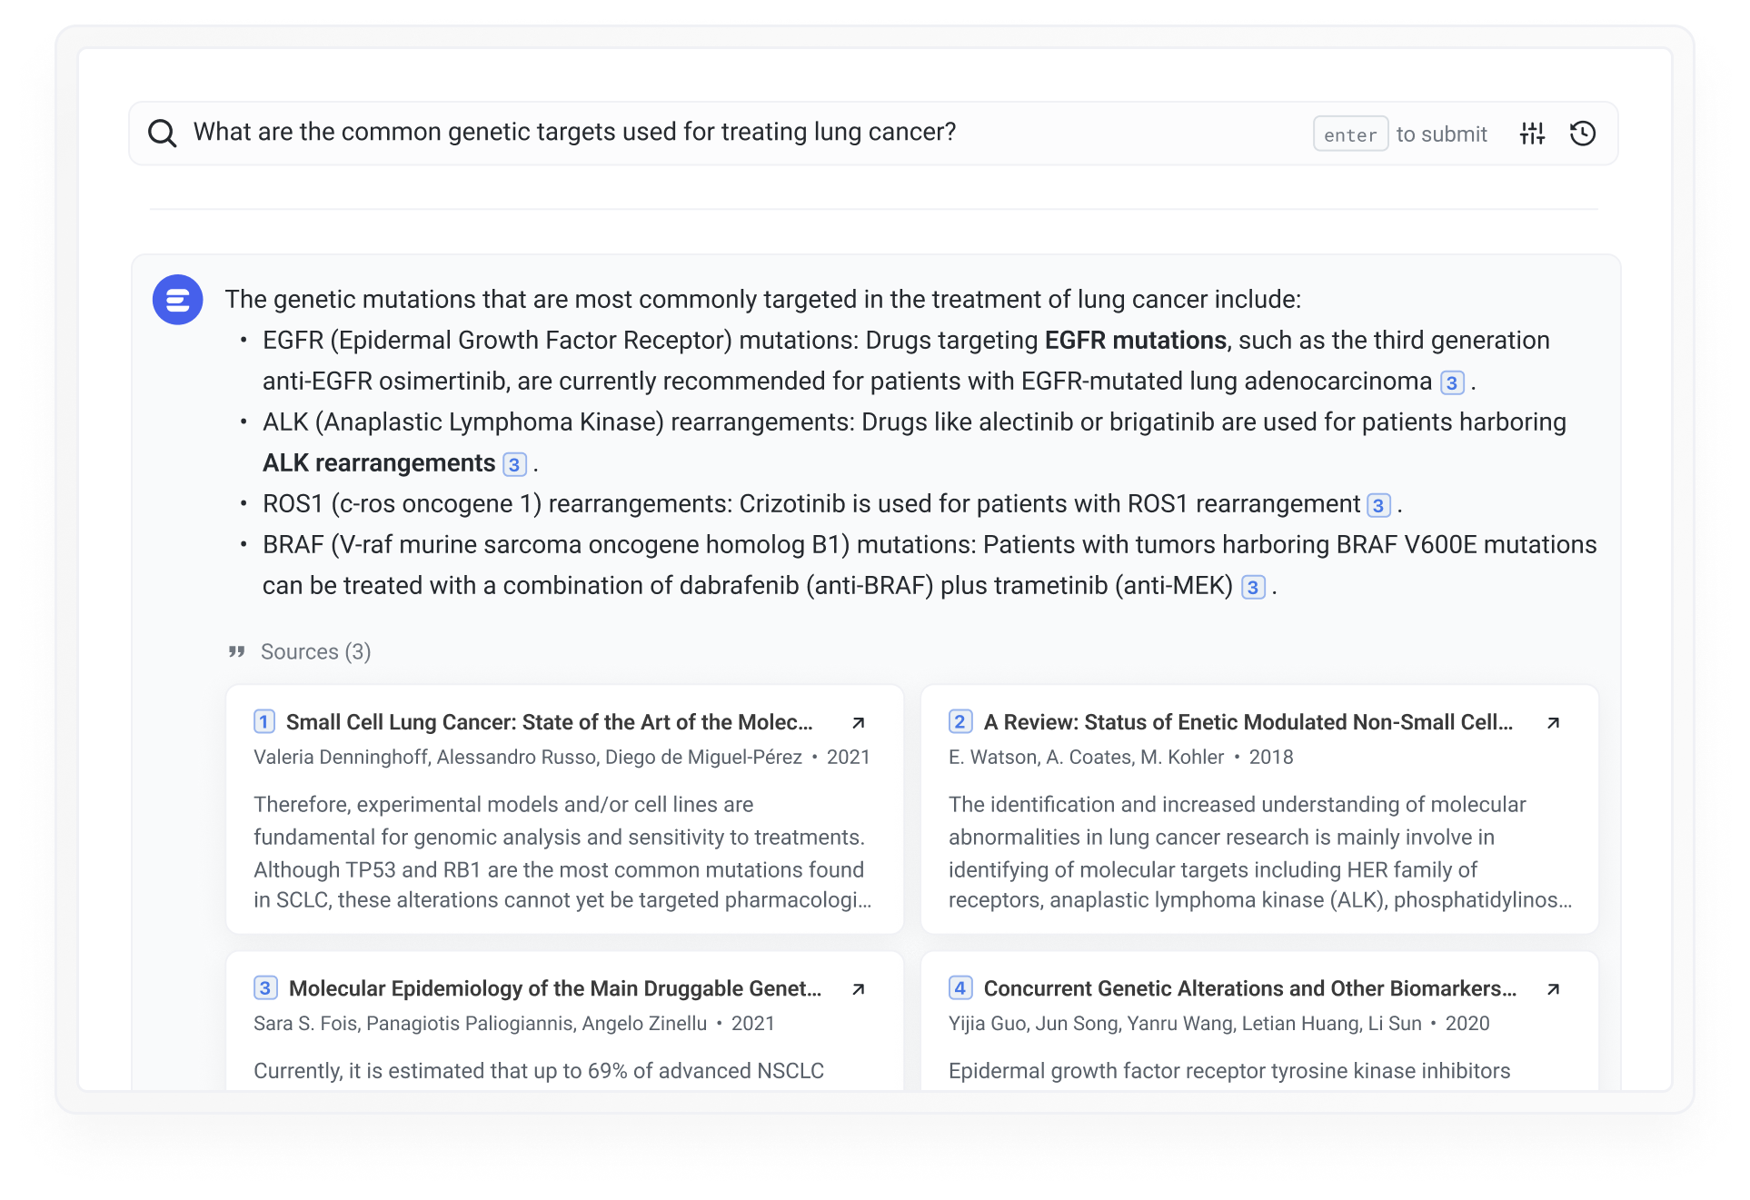Viewport: 1750px width, 1200px height.
Task: Click citation 3 after trametinib anti-MEK
Action: (x=1253, y=588)
